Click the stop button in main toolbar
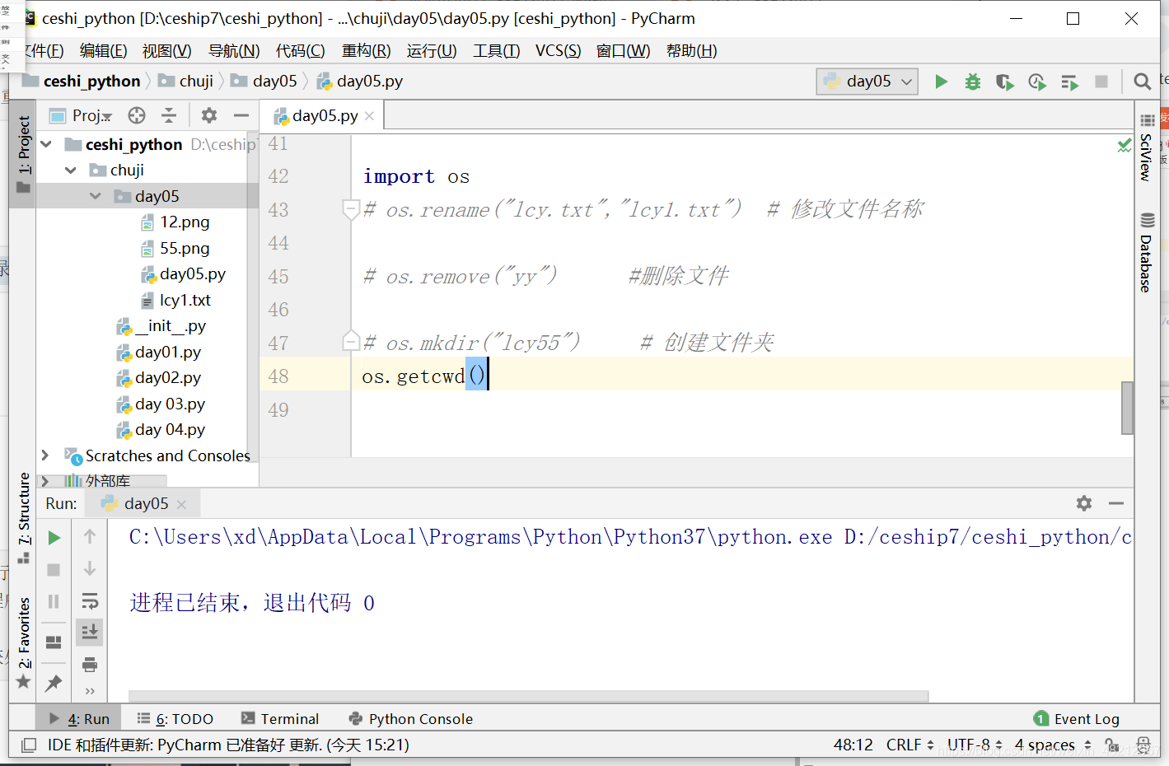1169x766 pixels. 1101,82
